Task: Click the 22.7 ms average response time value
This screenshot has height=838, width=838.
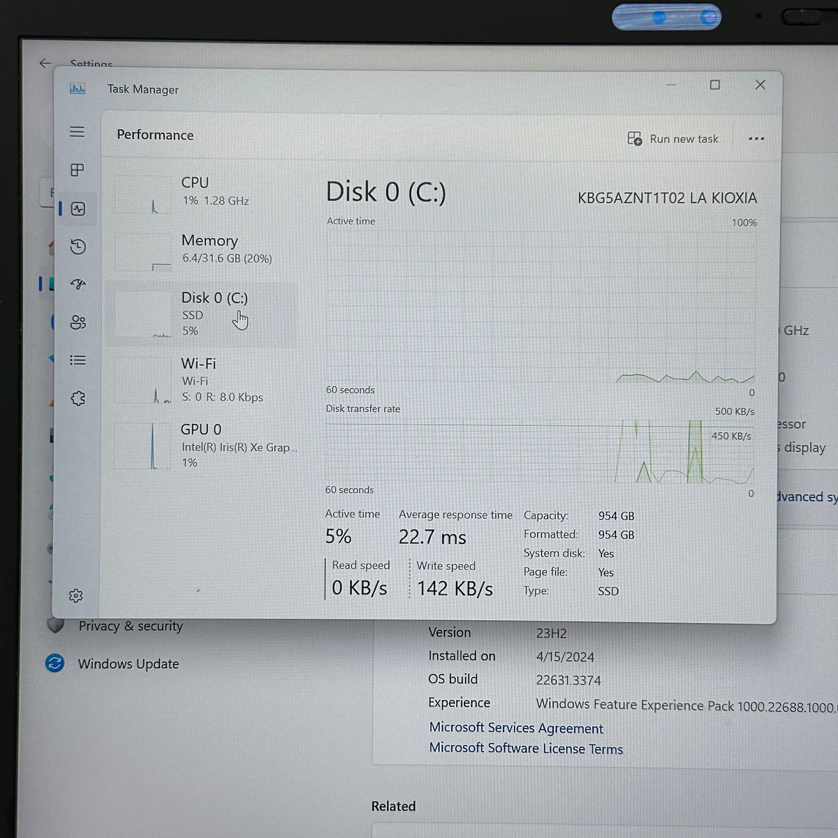Action: pos(432,537)
